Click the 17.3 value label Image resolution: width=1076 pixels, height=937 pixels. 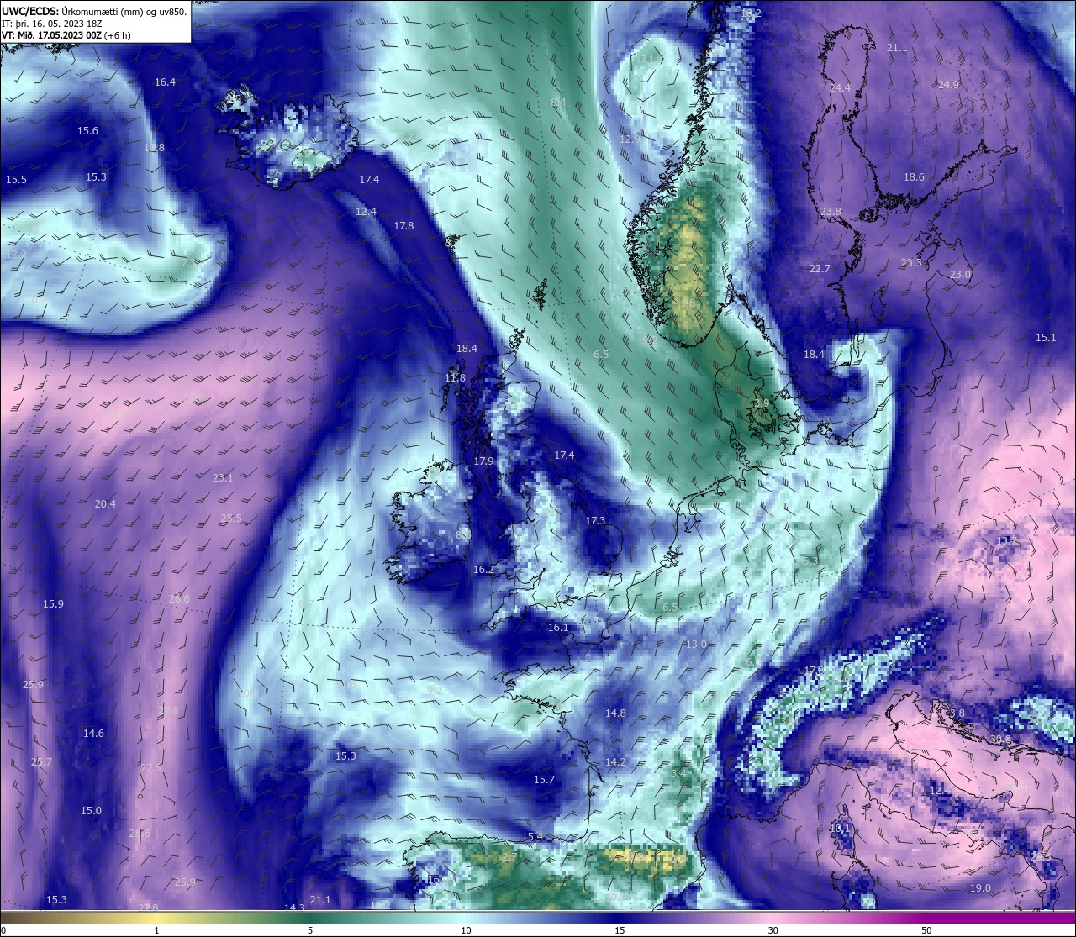click(x=595, y=521)
